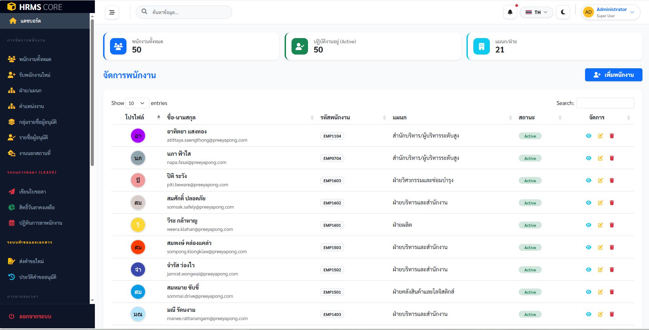Toggle dark mode with the moon icon
Image resolution: width=649 pixels, height=330 pixels.
[563, 12]
